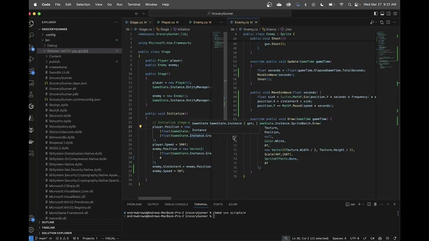Viewport: 429px width, 241px height.
Task: Toggle the bottom panel visibility
Action: coord(382,13)
